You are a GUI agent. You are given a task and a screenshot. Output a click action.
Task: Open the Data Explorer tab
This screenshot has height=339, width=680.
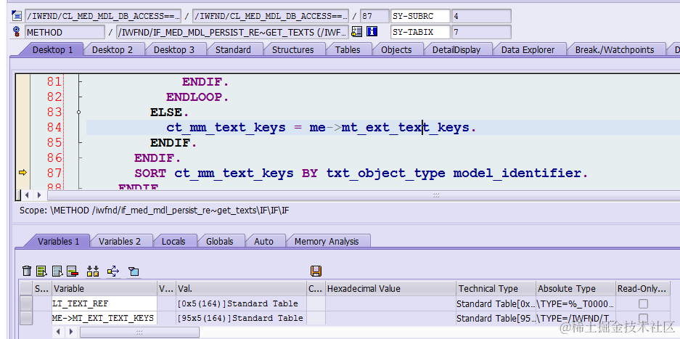pos(528,49)
